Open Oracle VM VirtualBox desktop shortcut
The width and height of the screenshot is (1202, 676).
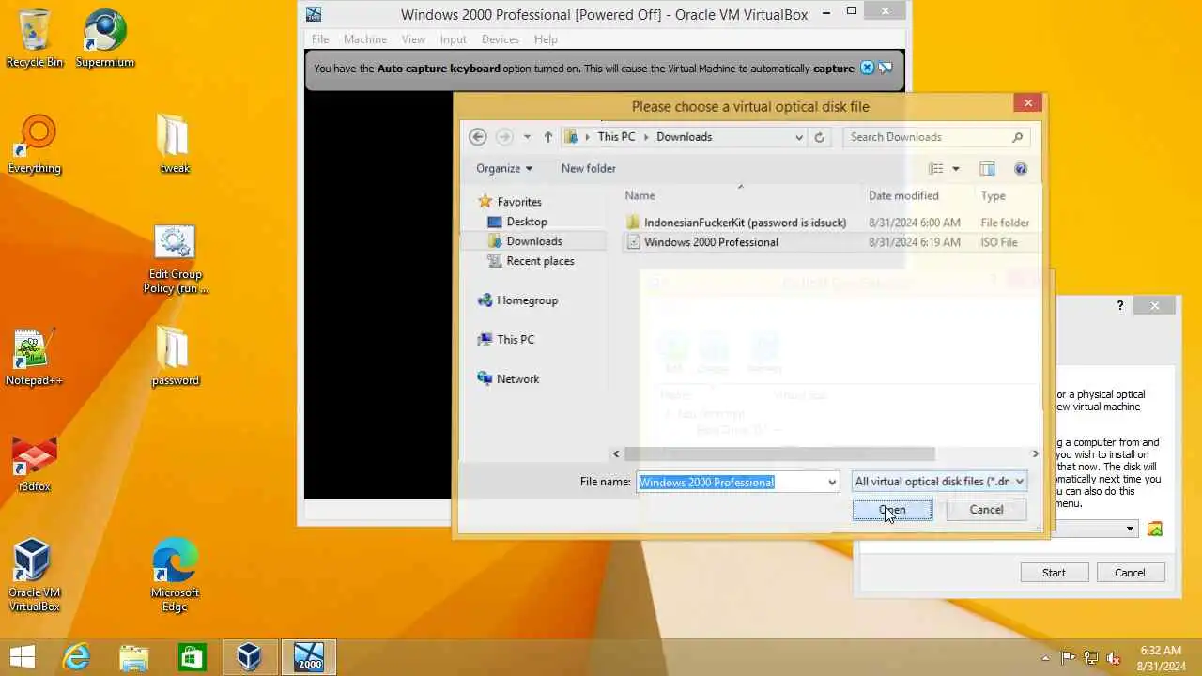click(35, 575)
